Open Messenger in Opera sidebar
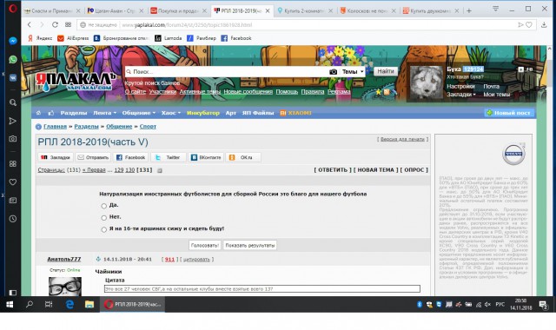Screen dimensions: 556x330 [x=13, y=41]
